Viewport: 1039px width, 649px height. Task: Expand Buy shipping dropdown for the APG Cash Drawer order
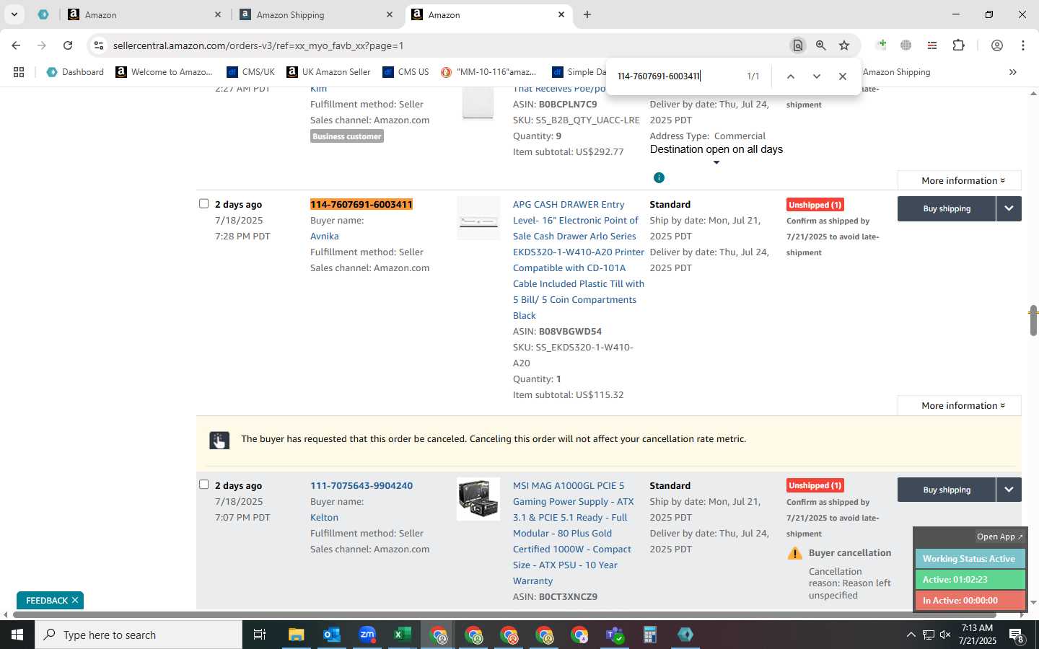coord(1009,208)
